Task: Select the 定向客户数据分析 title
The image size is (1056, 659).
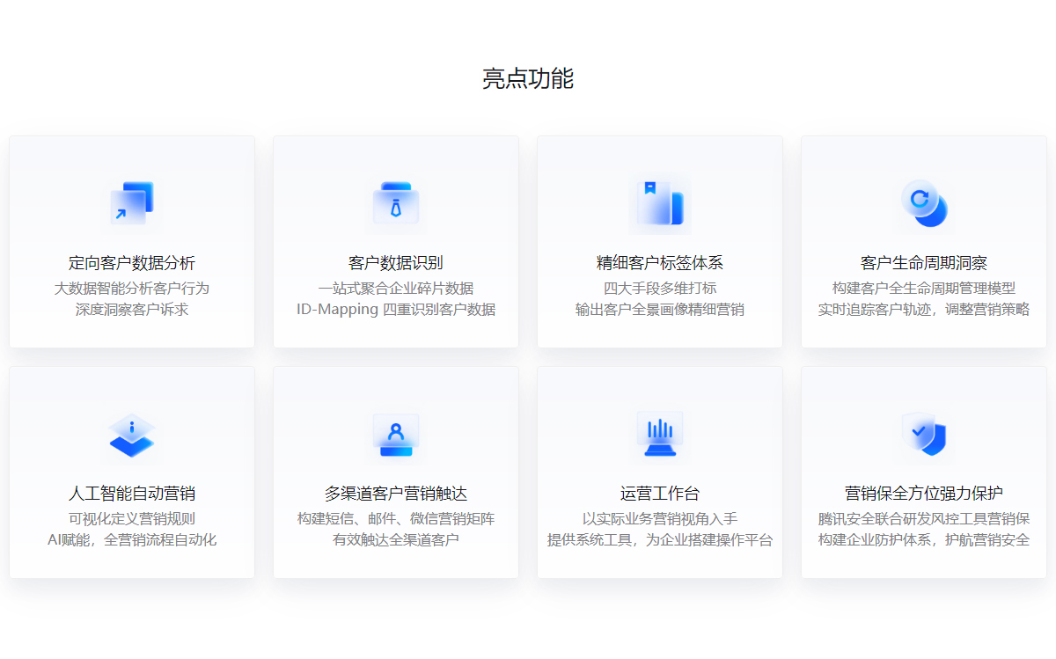Action: pos(132,263)
